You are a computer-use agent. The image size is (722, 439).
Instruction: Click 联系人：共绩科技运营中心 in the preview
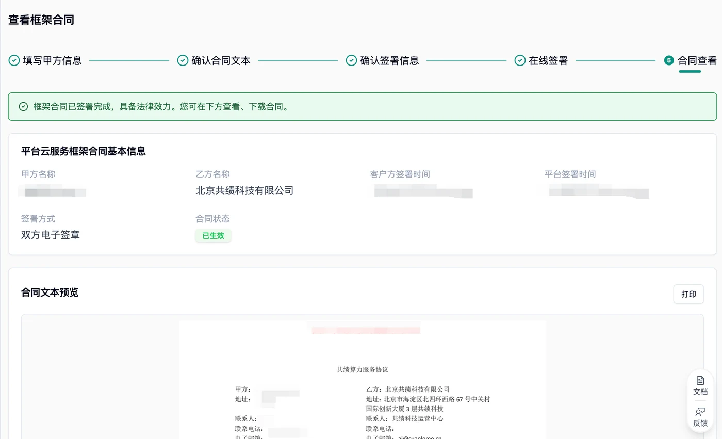point(404,418)
